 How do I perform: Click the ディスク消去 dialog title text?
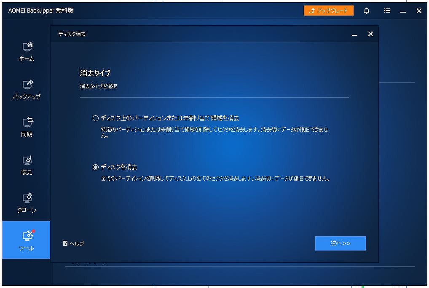72,34
